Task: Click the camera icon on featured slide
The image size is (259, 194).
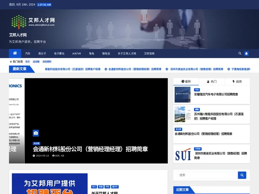Action: pyautogui.click(x=36, y=133)
